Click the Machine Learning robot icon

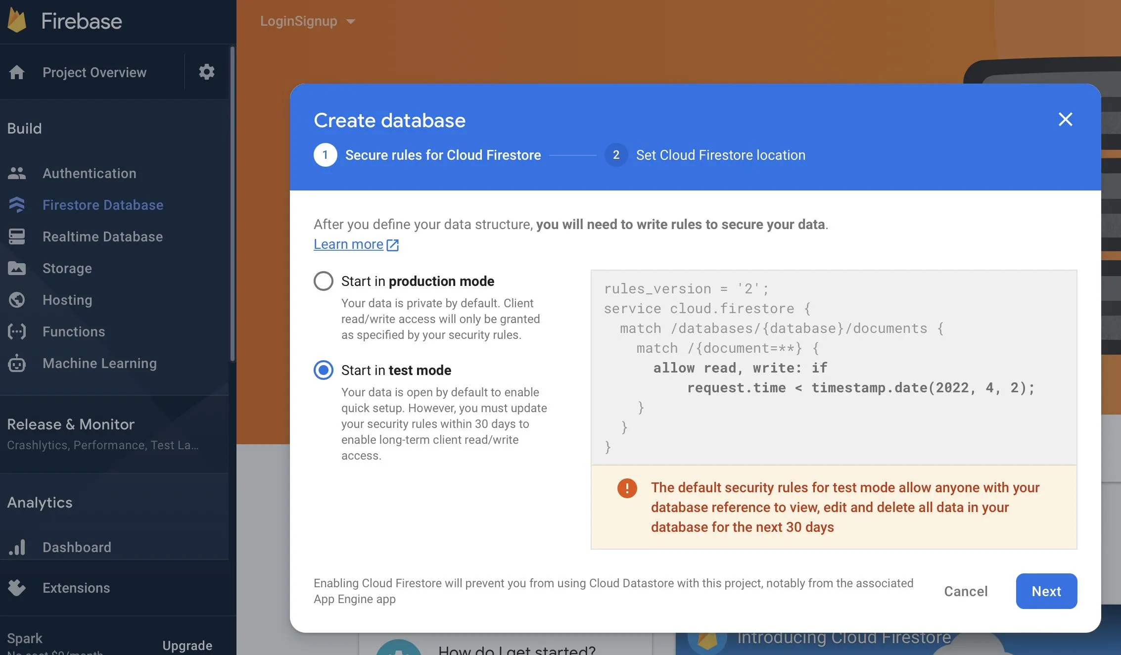pos(17,363)
